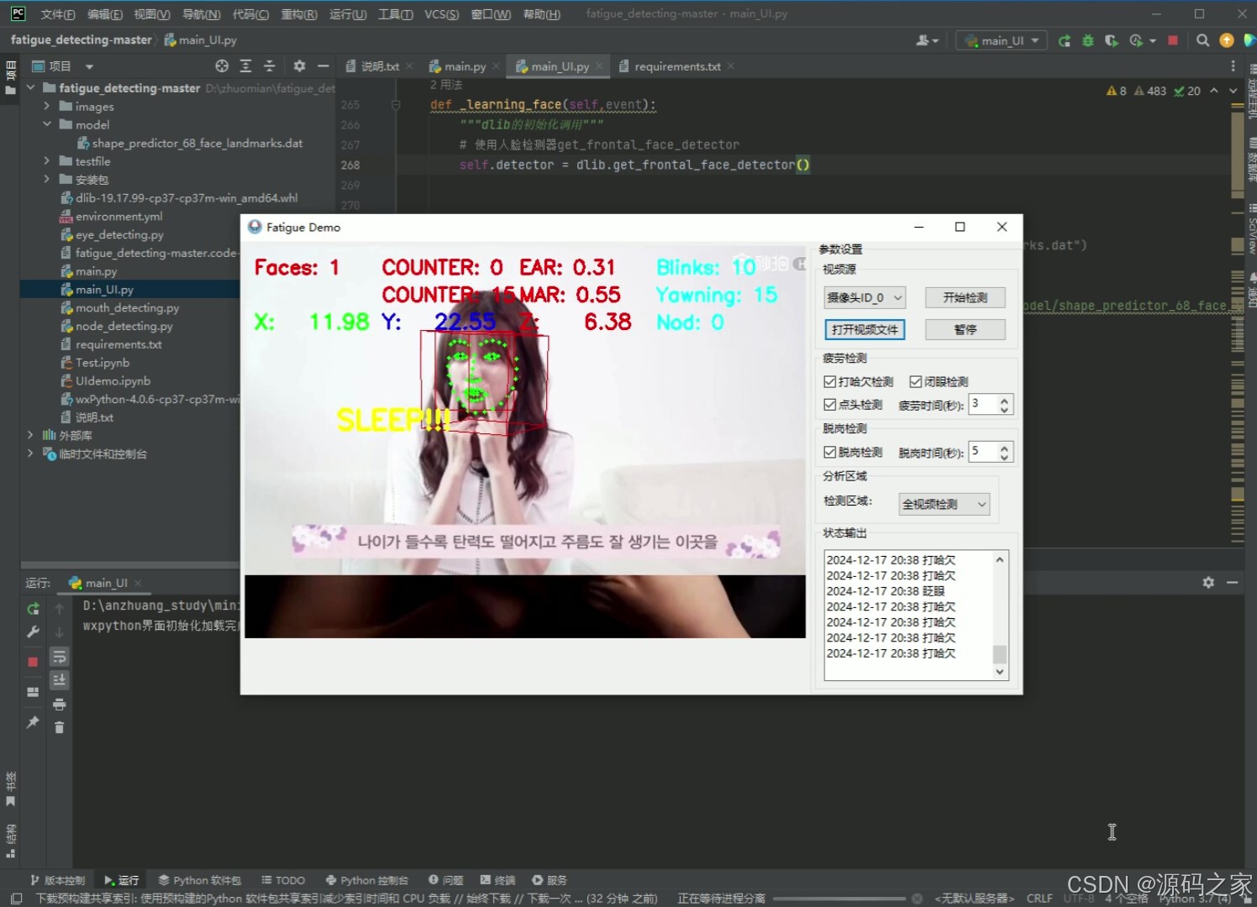Open the 全视频检测 detection area dropdown

coord(944,503)
